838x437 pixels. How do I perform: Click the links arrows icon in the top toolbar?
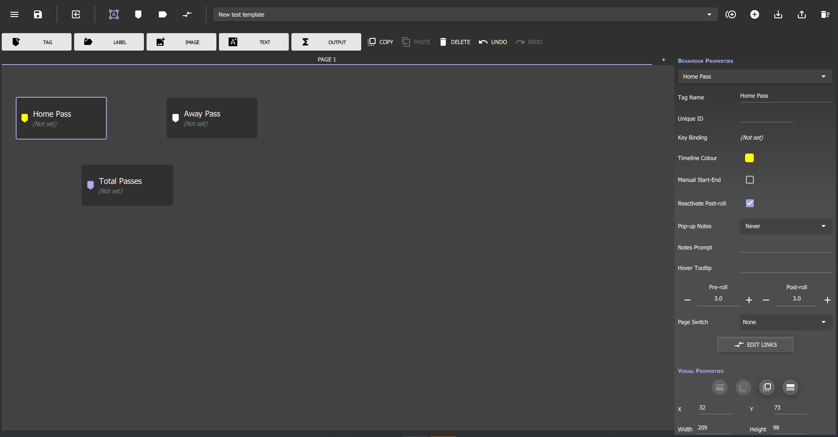pyautogui.click(x=187, y=14)
